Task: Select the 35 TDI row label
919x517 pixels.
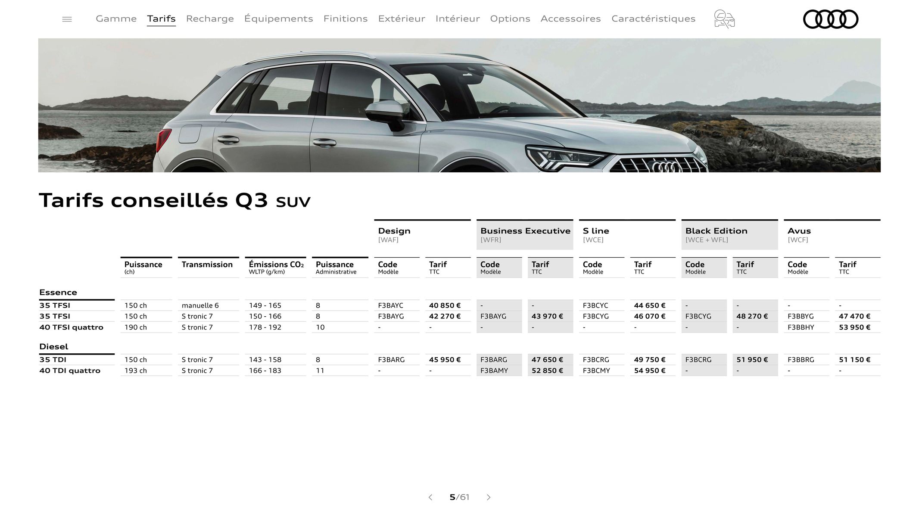Action: coord(53,359)
